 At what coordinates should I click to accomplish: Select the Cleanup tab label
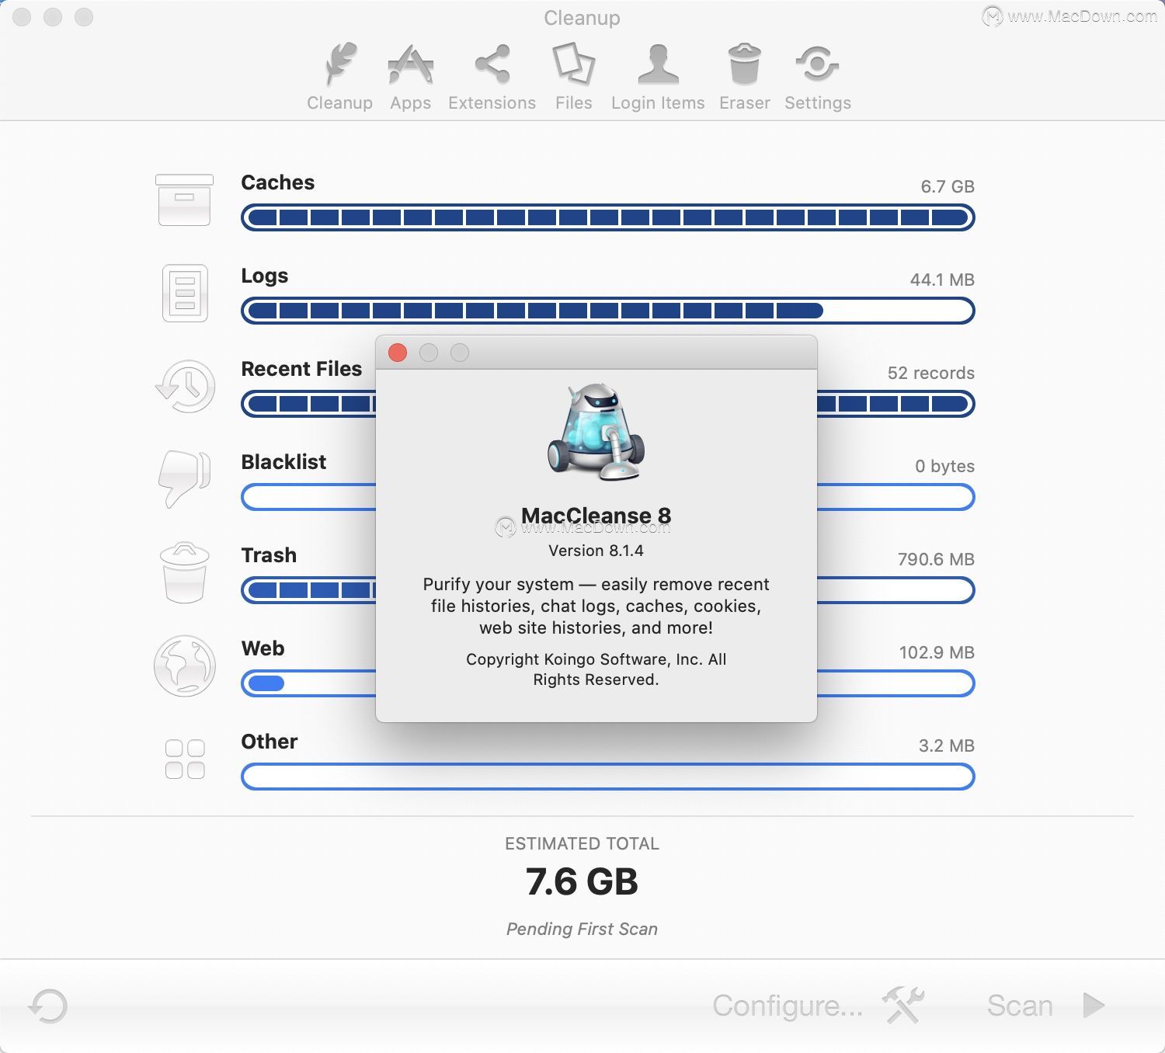pos(339,103)
